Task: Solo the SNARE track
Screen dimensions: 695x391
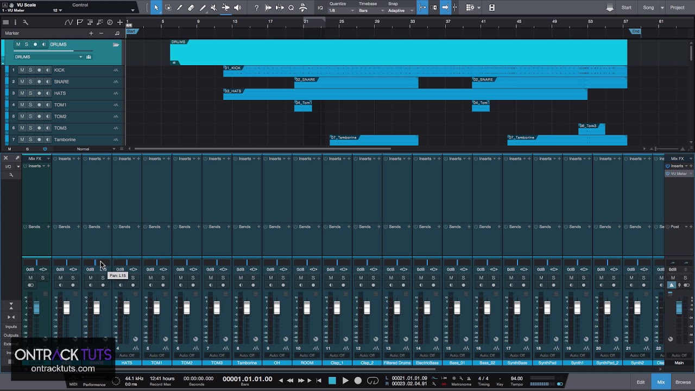Action: pyautogui.click(x=30, y=82)
